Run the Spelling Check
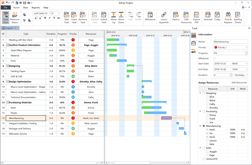Image resolution: width=252 pixels, height=165 pixels. (238, 18)
